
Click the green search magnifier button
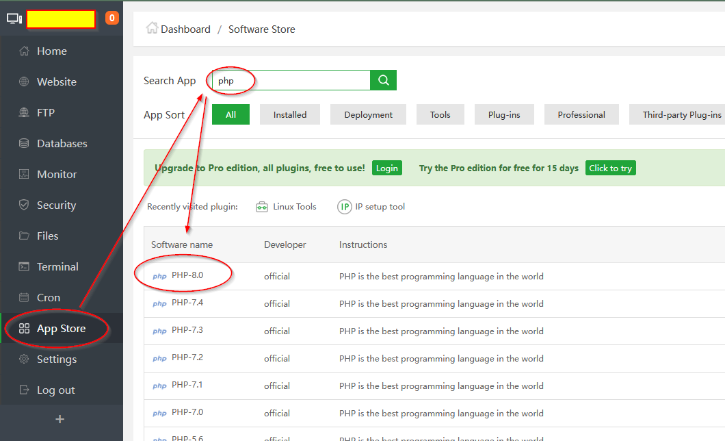click(383, 80)
